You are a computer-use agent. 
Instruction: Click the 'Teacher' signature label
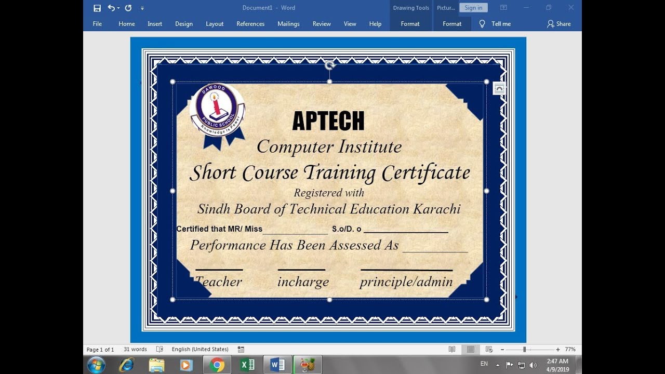219,282
